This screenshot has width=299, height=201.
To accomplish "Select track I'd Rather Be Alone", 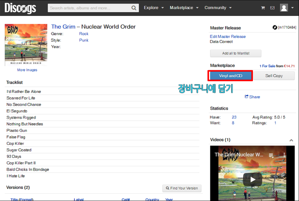I will [x=24, y=92].
